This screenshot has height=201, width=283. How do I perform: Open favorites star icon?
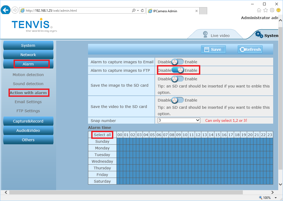point(265,10)
